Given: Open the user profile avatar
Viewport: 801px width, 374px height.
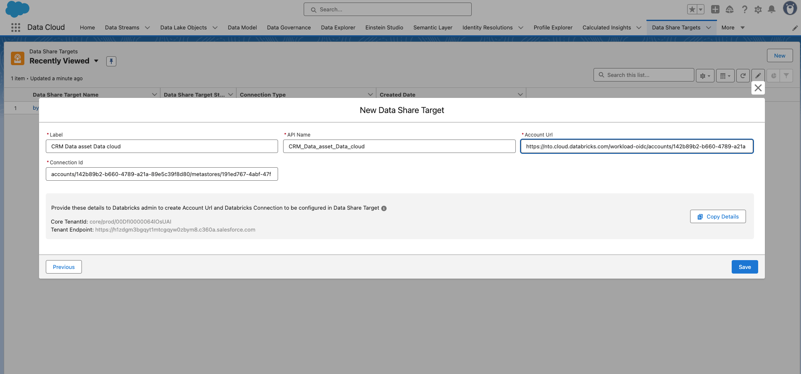Looking at the screenshot, I should [790, 8].
